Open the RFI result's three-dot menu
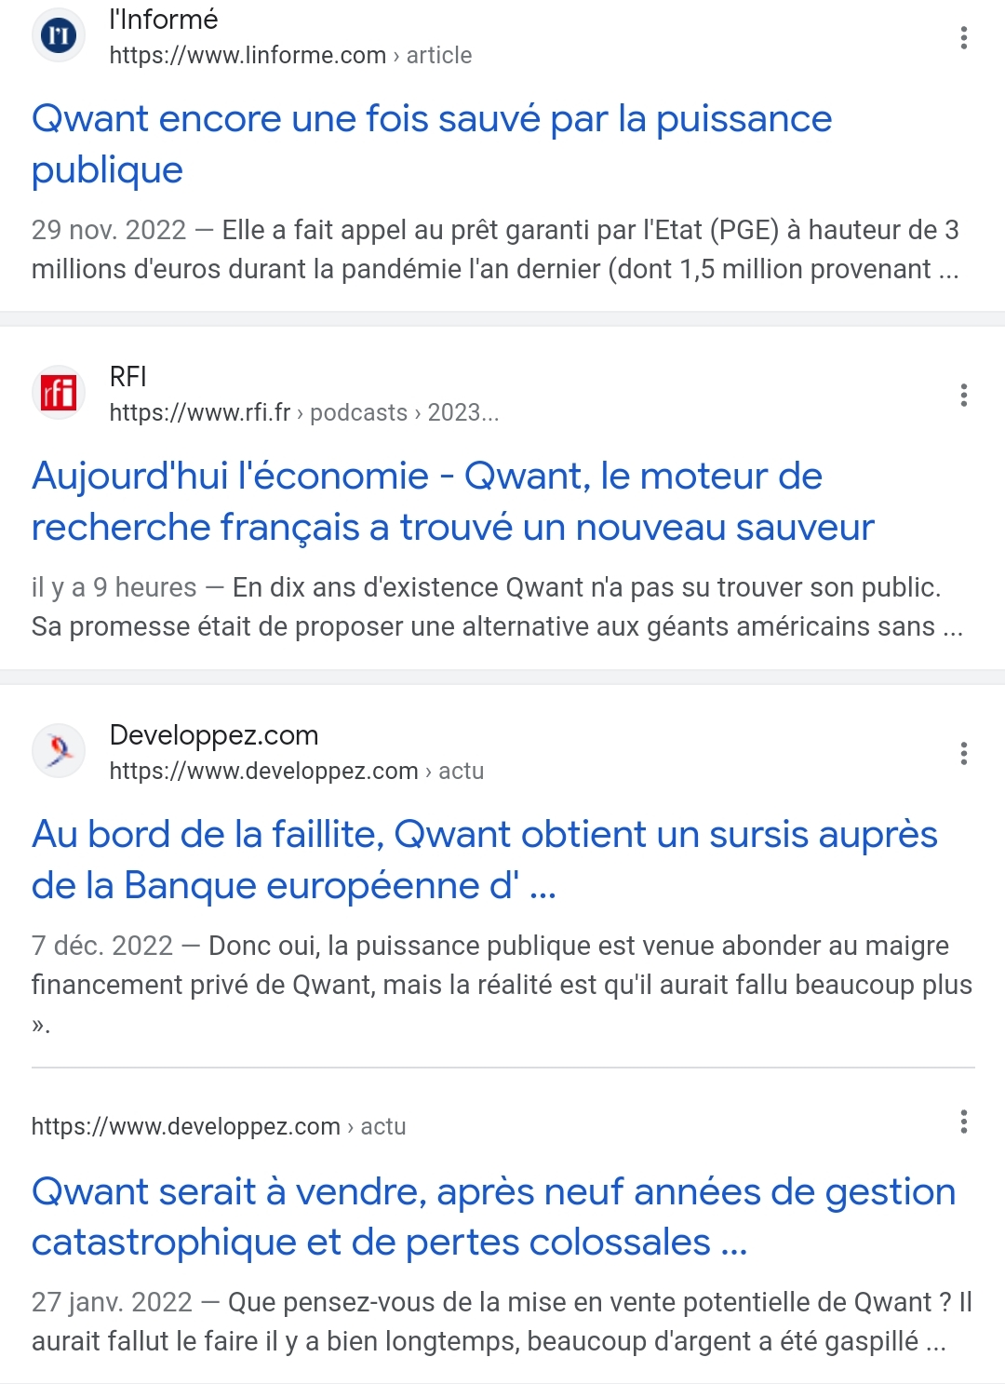The width and height of the screenshot is (1005, 1384). click(x=963, y=395)
